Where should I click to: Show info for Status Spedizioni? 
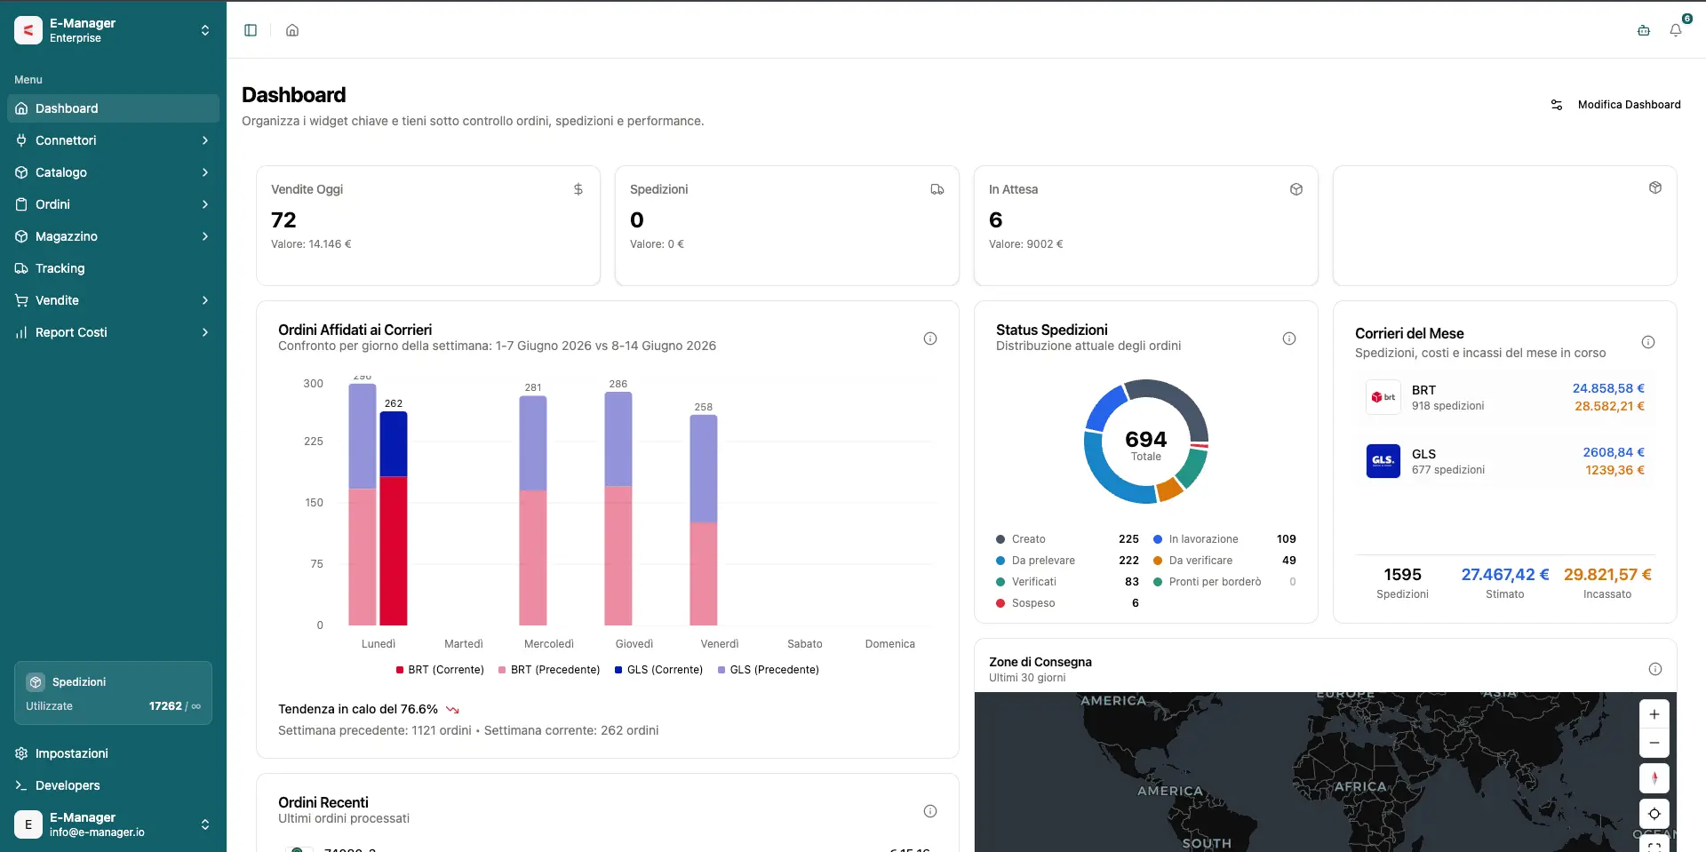tap(1289, 338)
